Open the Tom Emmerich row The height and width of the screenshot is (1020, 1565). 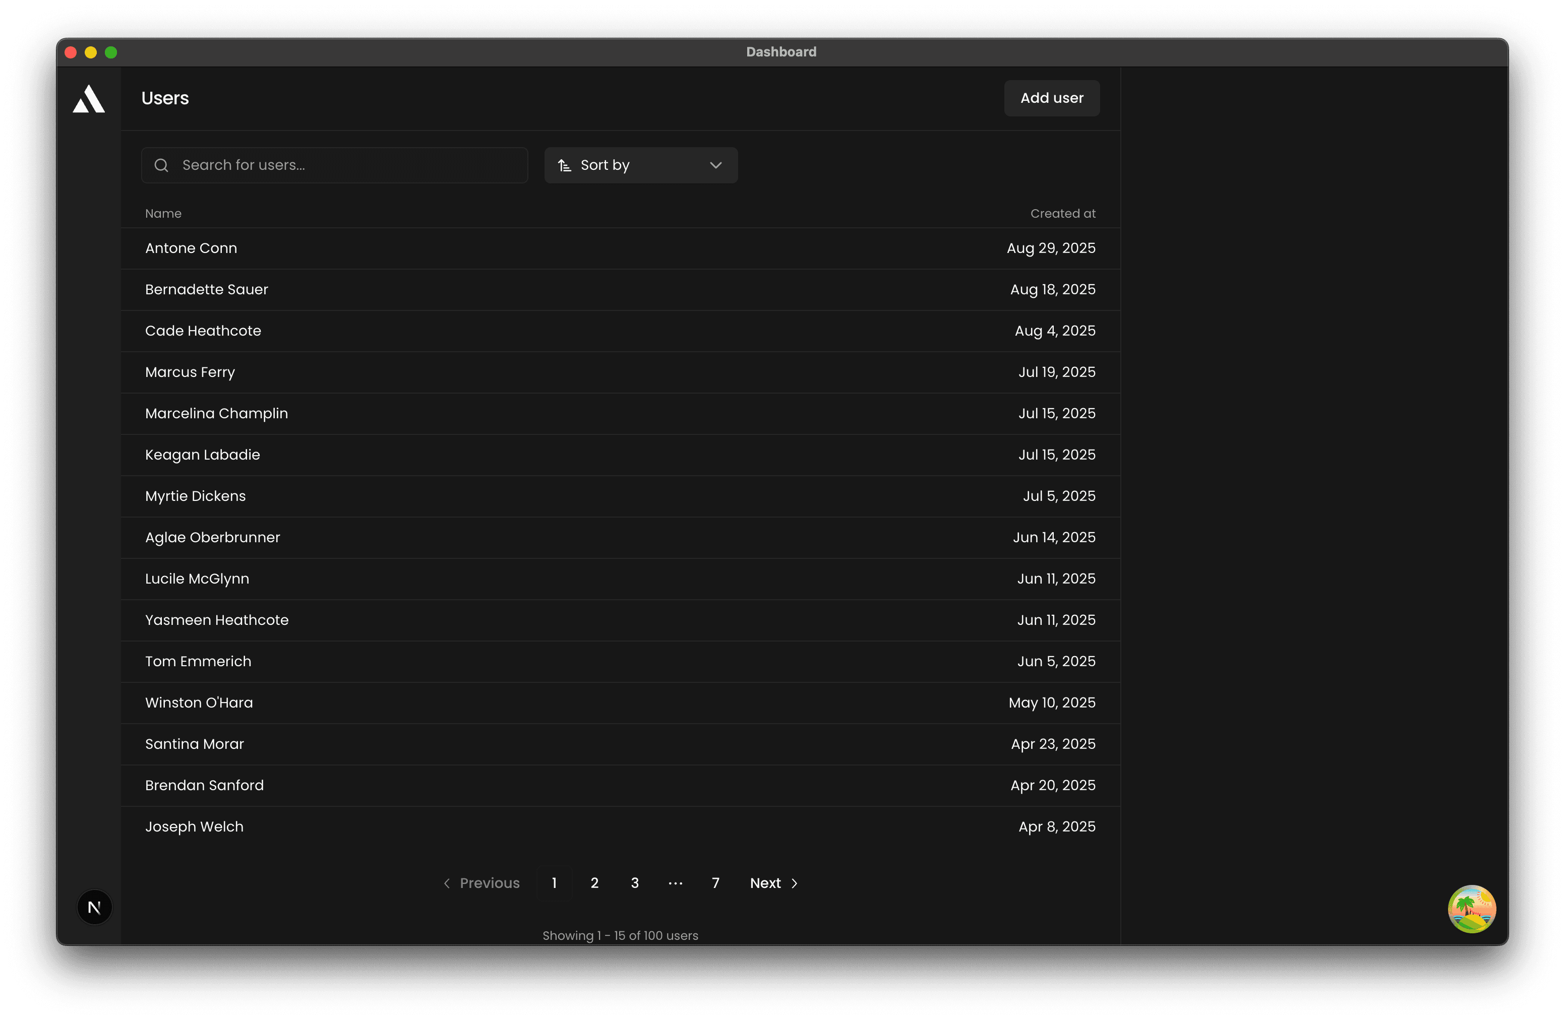pos(621,663)
